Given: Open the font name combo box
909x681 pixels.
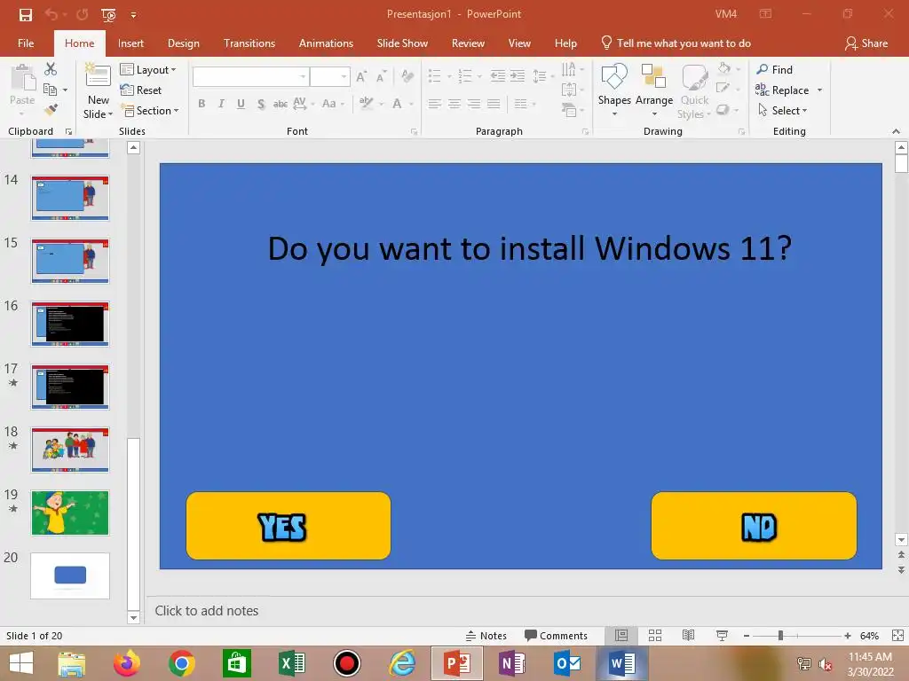Looking at the screenshot, I should click(250, 76).
